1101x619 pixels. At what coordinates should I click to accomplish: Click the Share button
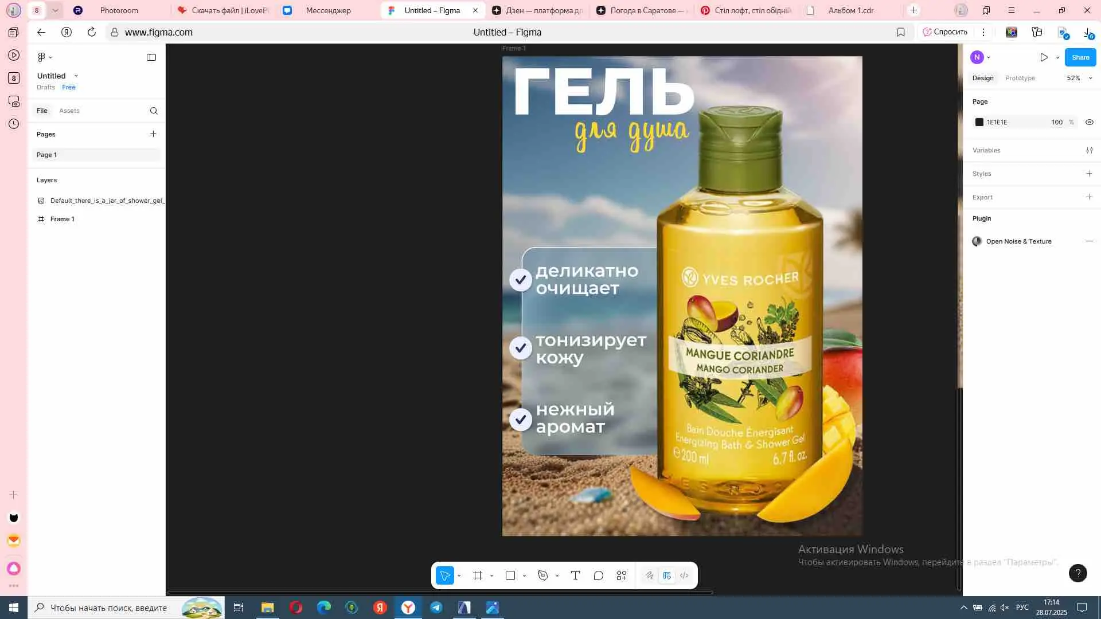pos(1080,57)
